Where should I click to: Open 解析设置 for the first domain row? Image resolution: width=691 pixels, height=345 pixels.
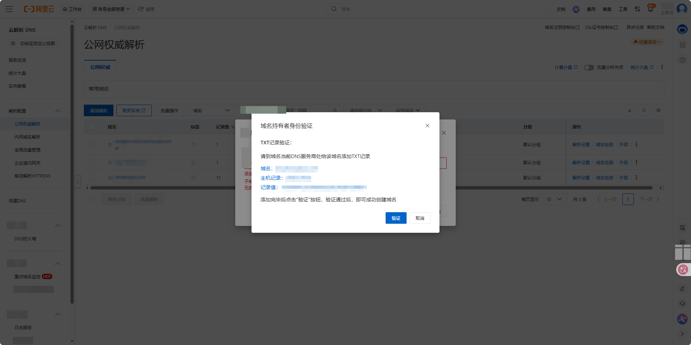click(581, 144)
